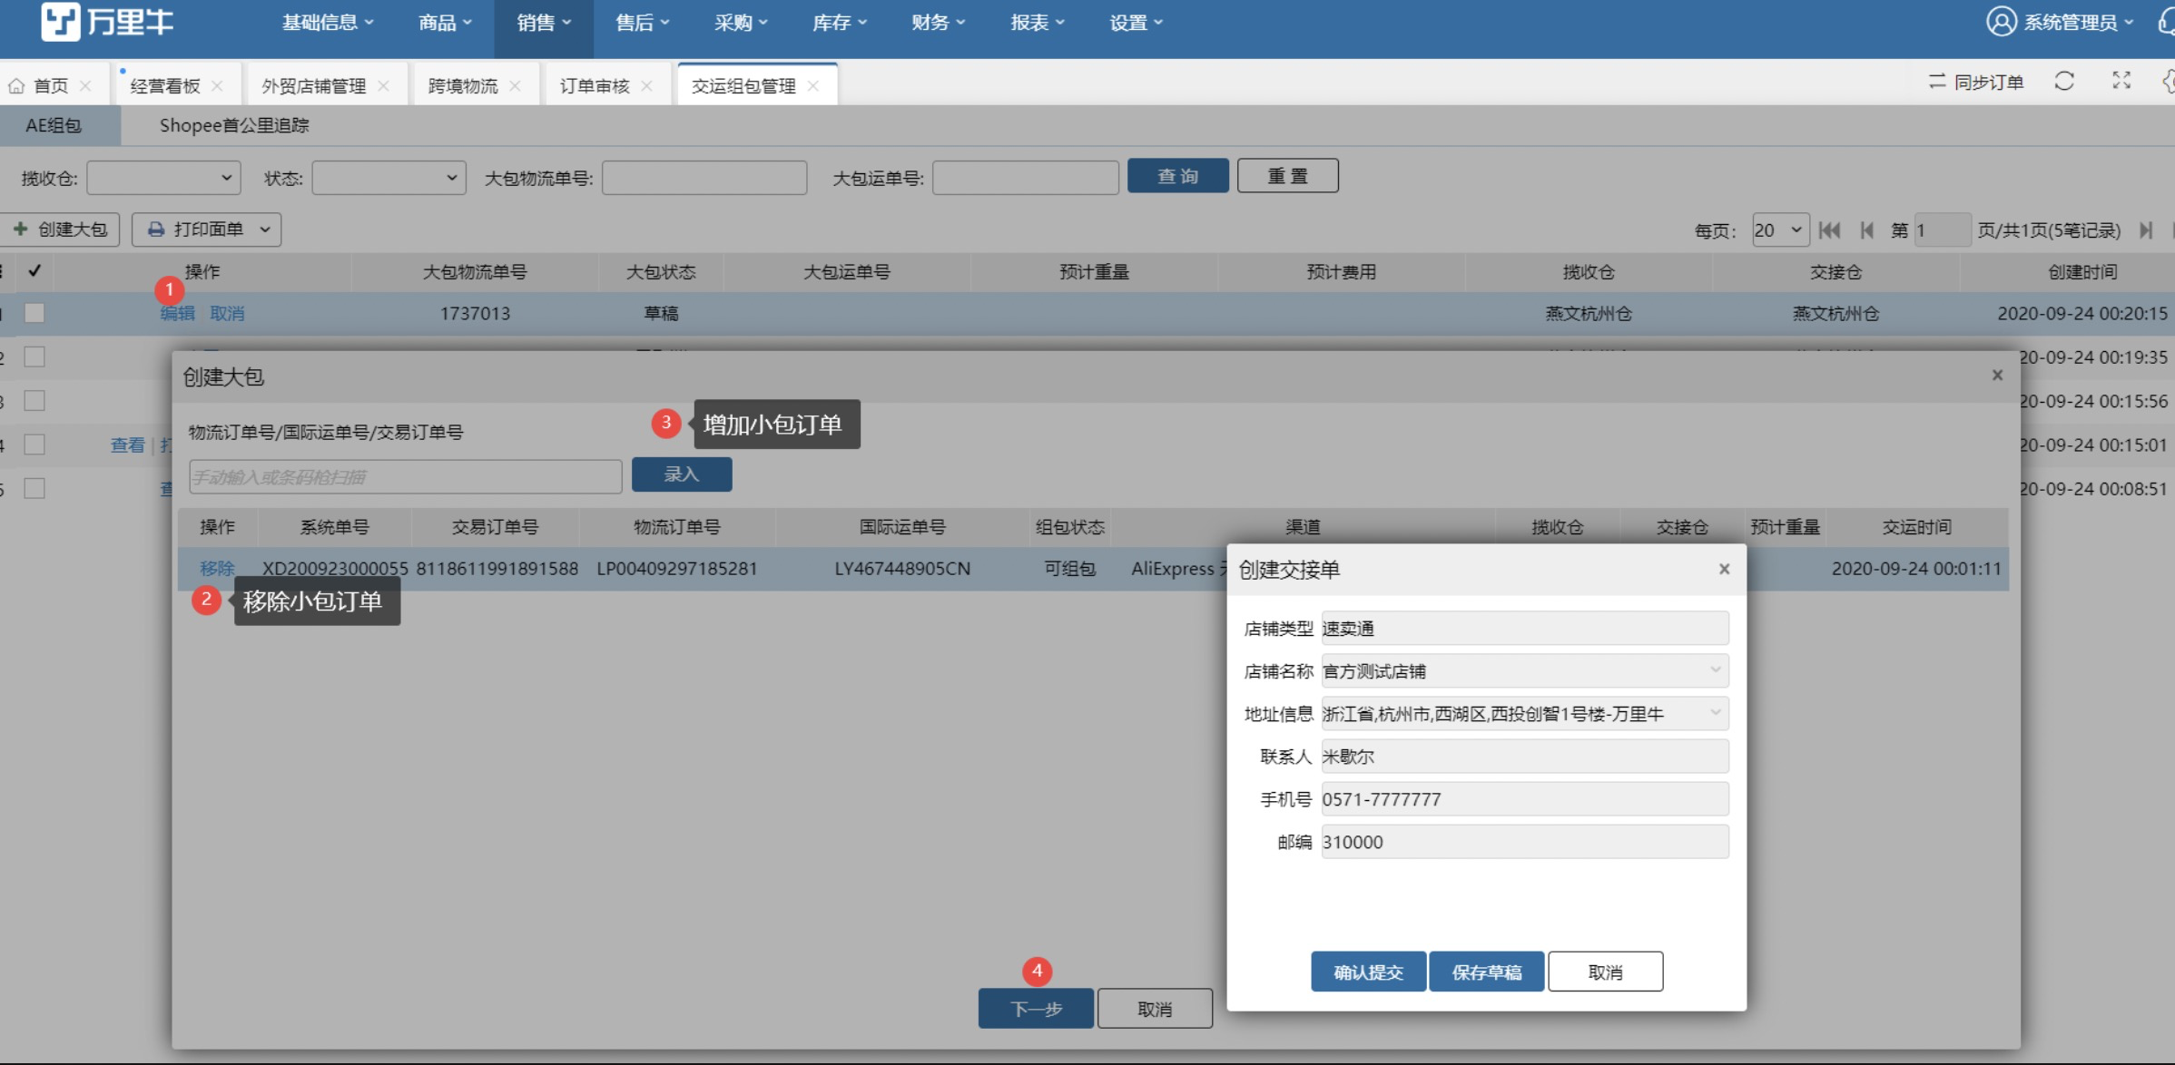
Task: Click the 创建大包 plus button
Action: click(x=60, y=230)
